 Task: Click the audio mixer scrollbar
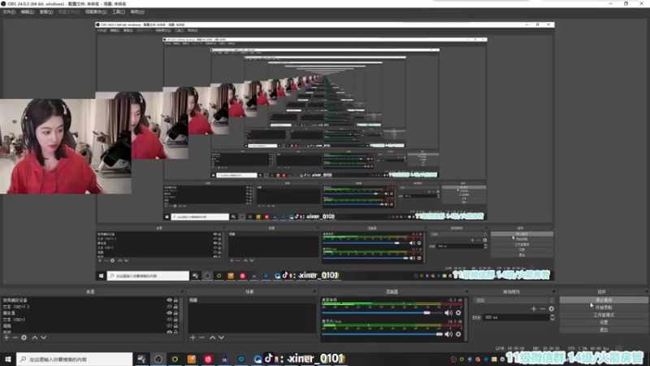tap(466, 319)
